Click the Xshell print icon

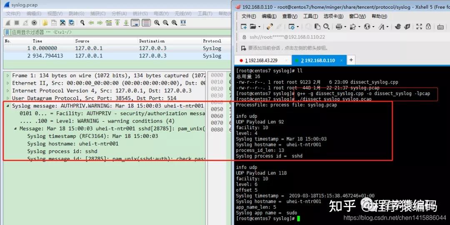tap(339, 27)
